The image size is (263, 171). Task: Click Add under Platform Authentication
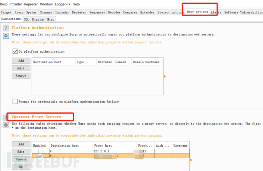pos(21,61)
